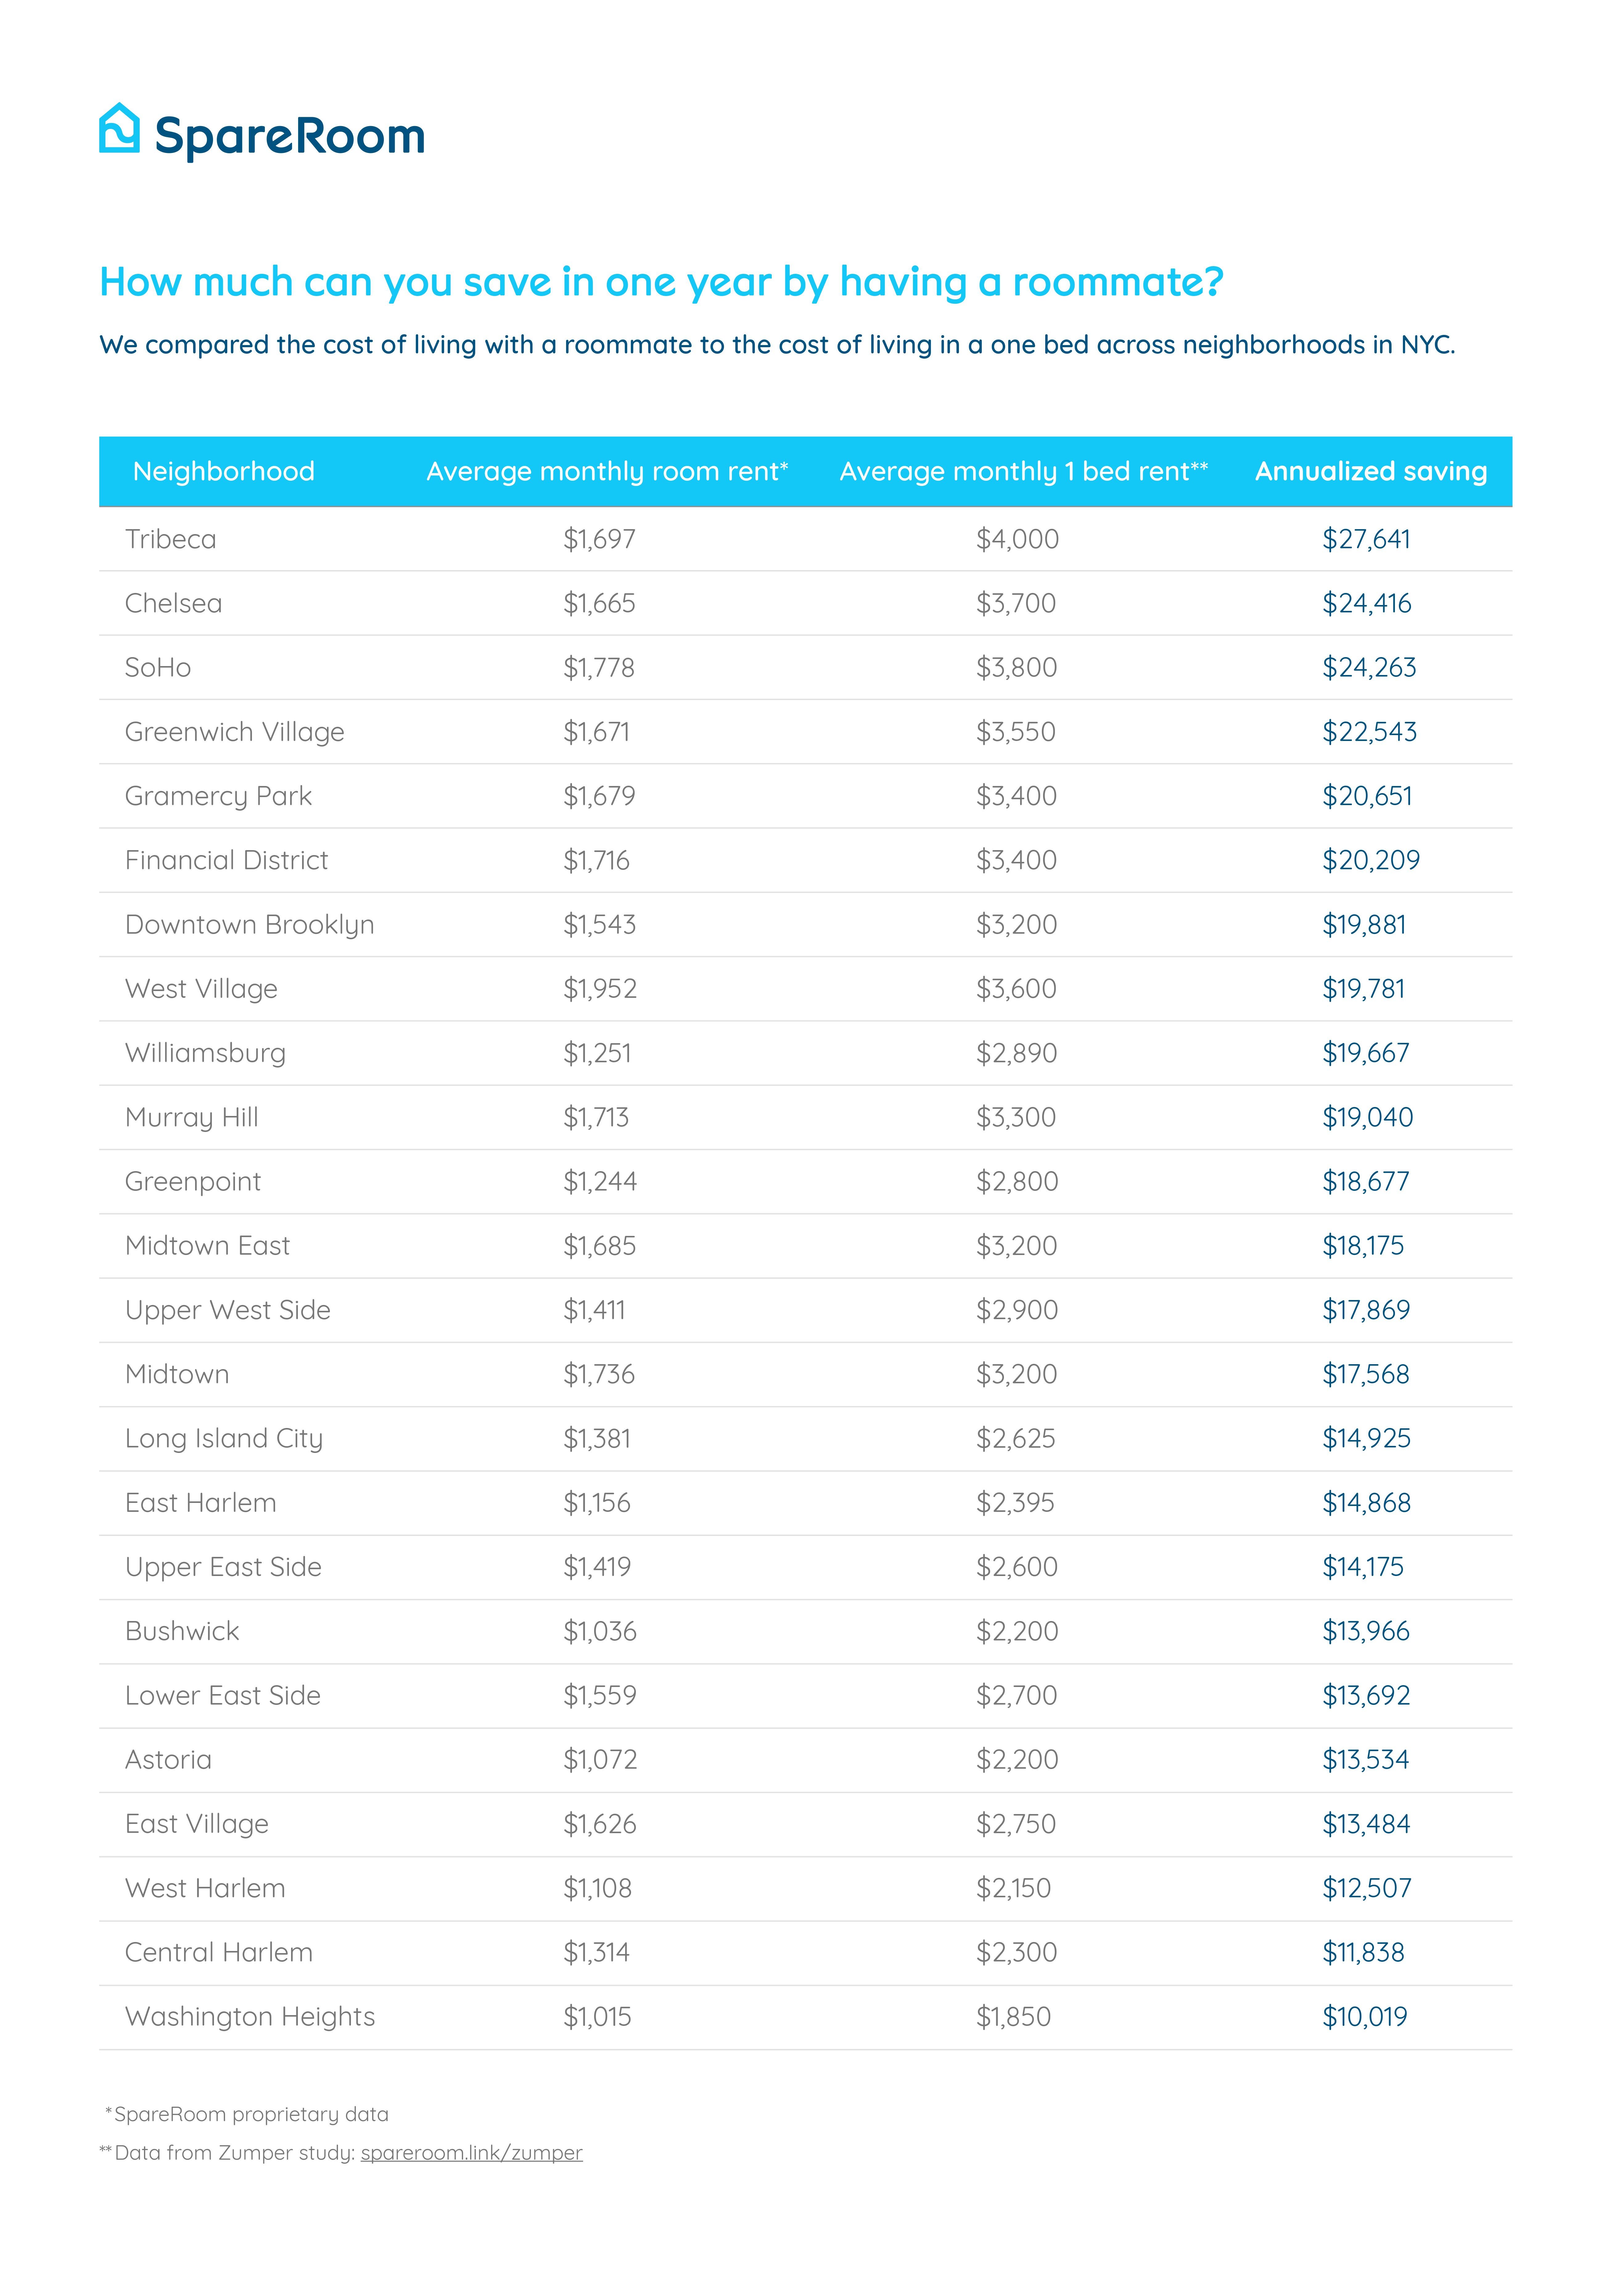Click the Annualized saving column header
The image size is (1624, 2296).
1371,471
